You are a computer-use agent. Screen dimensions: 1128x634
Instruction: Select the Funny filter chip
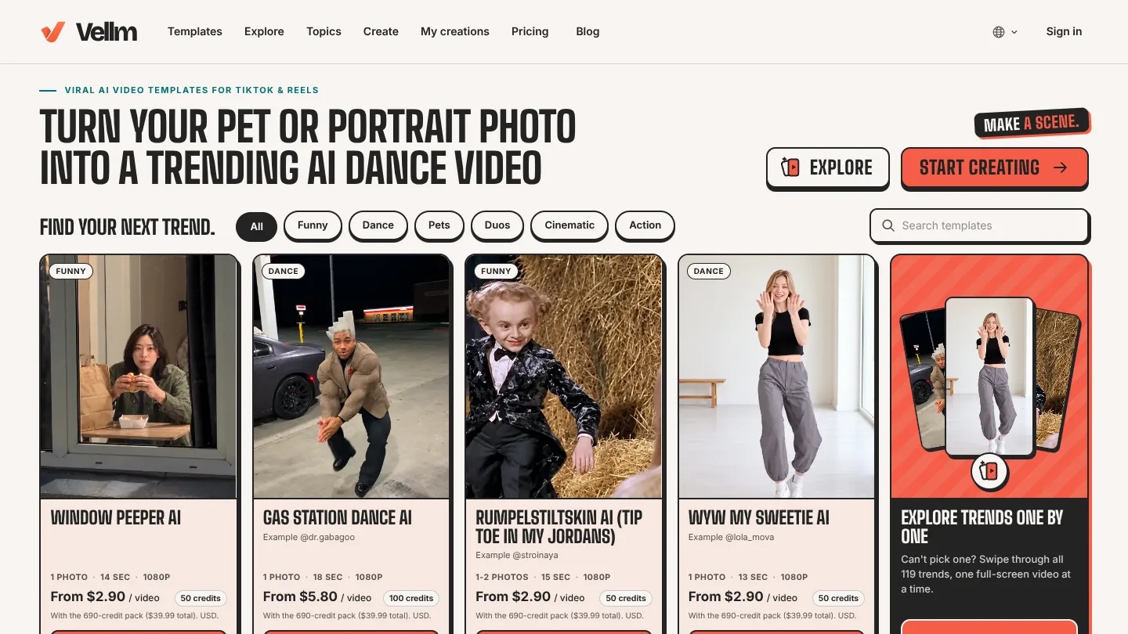pos(313,225)
